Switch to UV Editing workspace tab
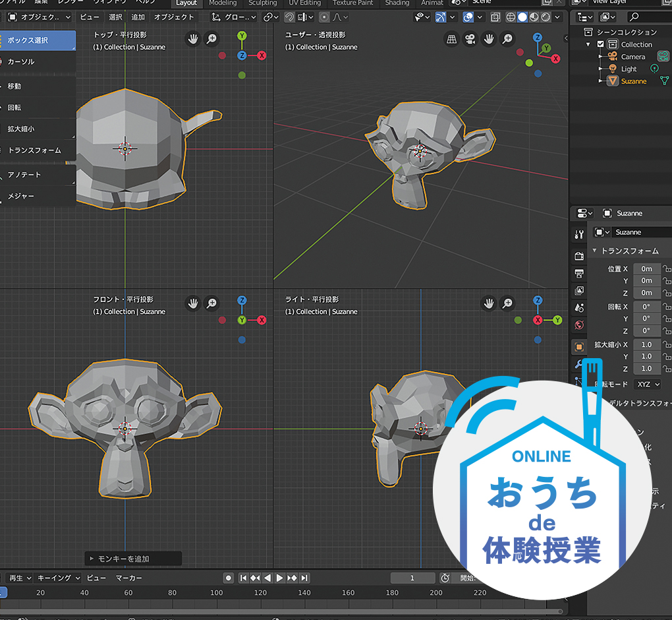The width and height of the screenshot is (672, 620). click(x=305, y=3)
